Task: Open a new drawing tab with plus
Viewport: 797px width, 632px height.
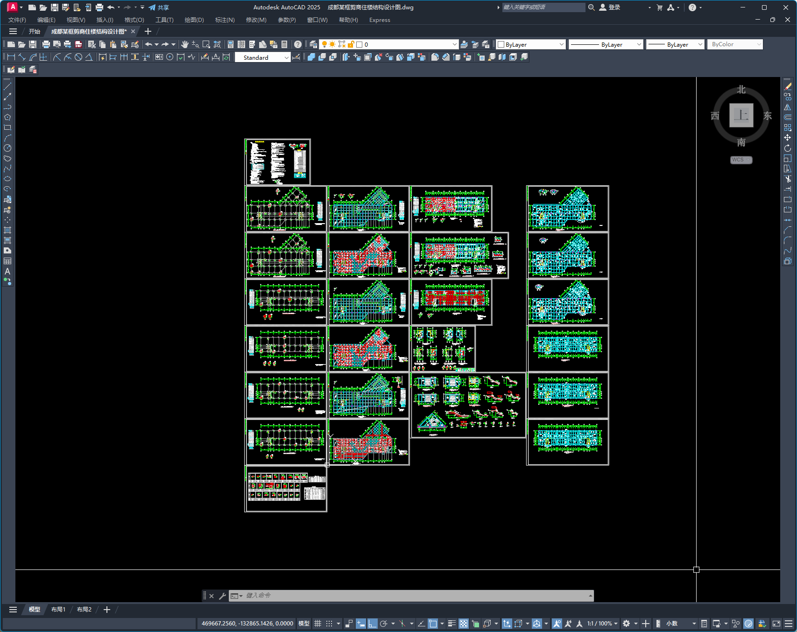Action: pyautogui.click(x=148, y=31)
